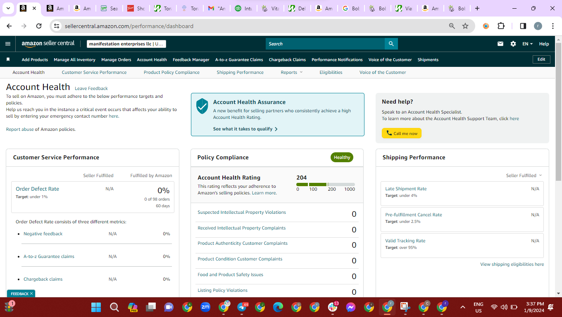Screen dimensions: 562x317
Task: Open Manage All Inventory in the top menu
Action: tap(74, 59)
